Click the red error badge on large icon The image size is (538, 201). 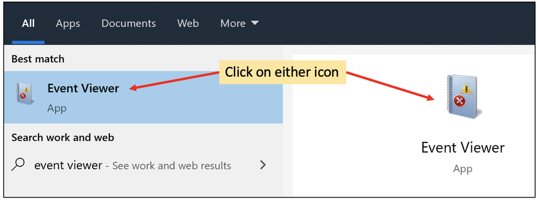click(x=458, y=101)
